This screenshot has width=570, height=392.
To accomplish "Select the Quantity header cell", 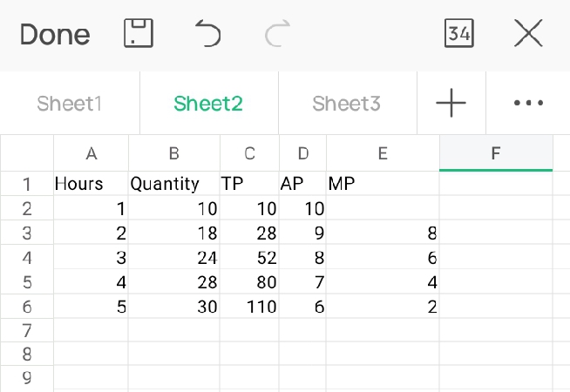I will point(173,184).
